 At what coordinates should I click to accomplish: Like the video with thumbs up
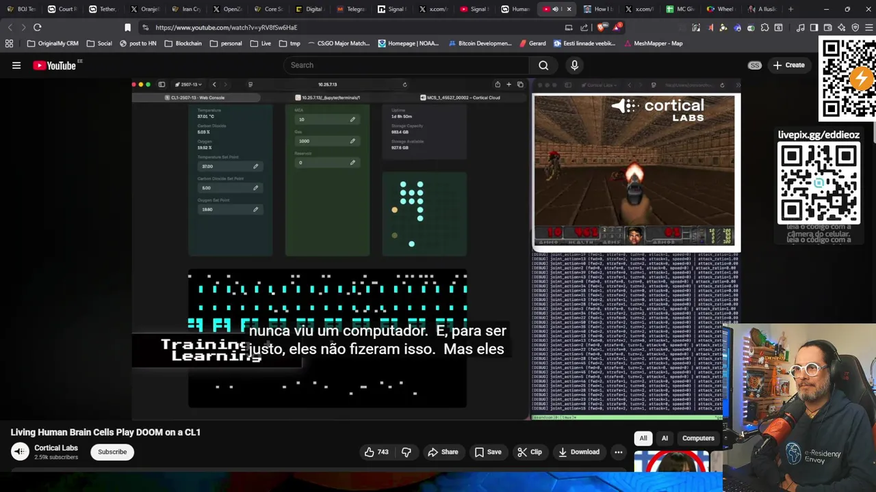(x=376, y=452)
